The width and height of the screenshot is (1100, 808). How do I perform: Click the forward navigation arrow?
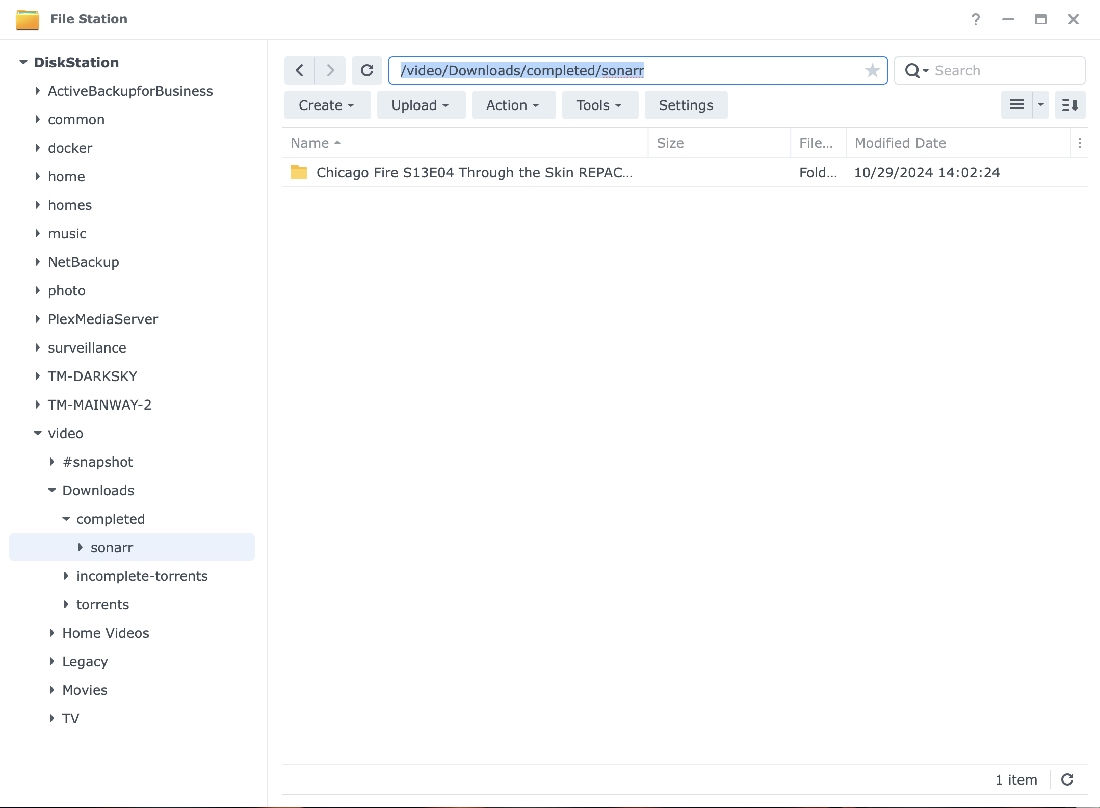click(x=330, y=70)
